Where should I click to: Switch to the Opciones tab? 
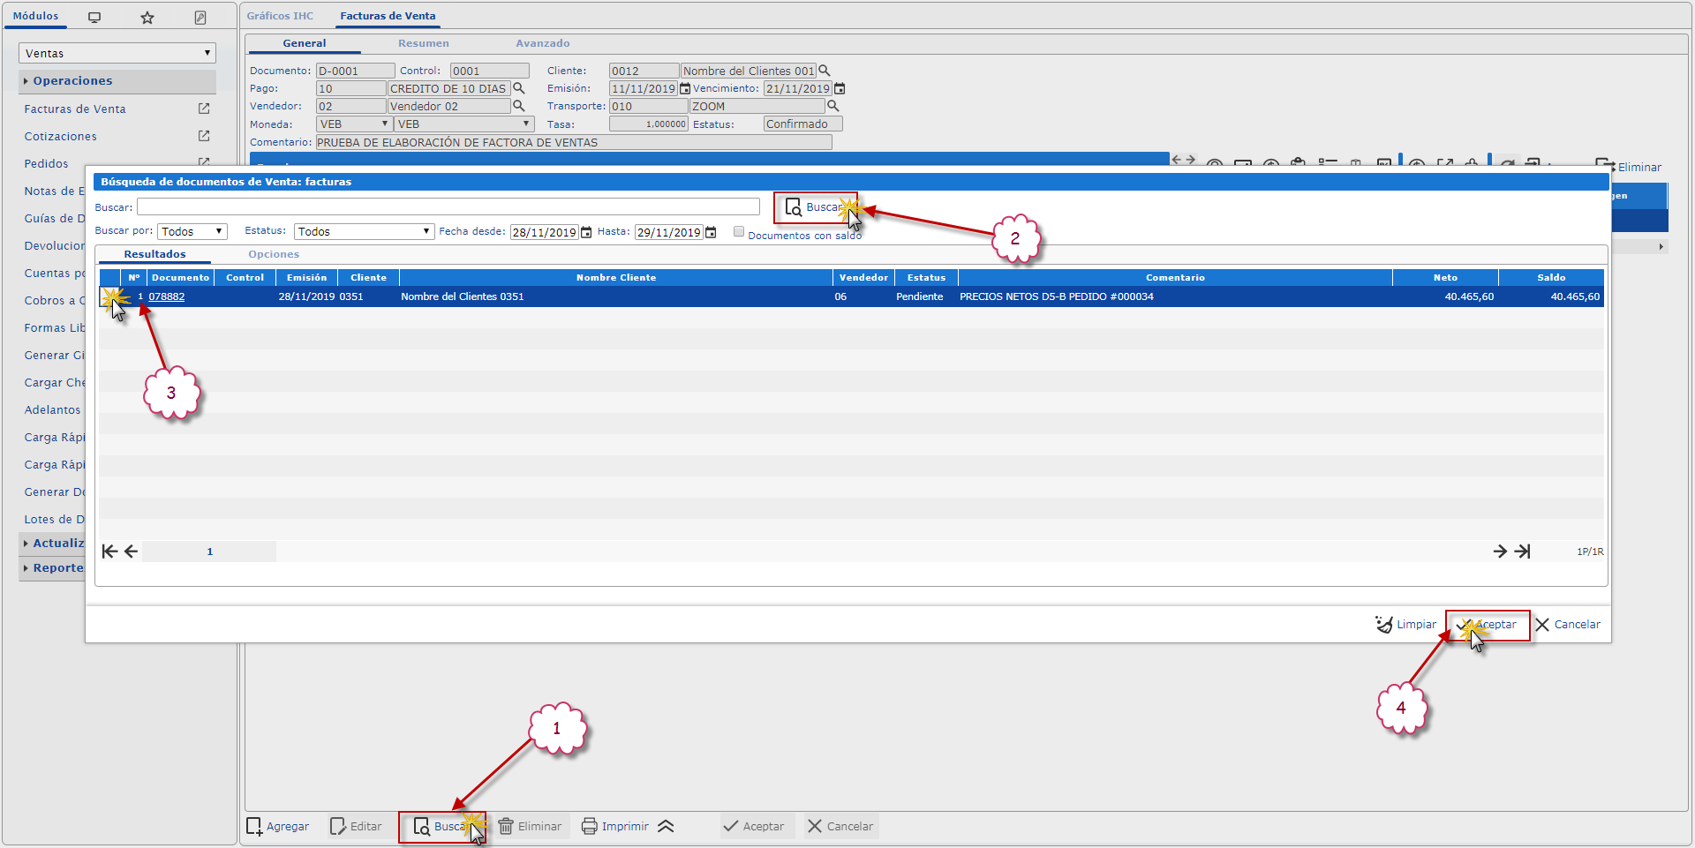pos(274,254)
